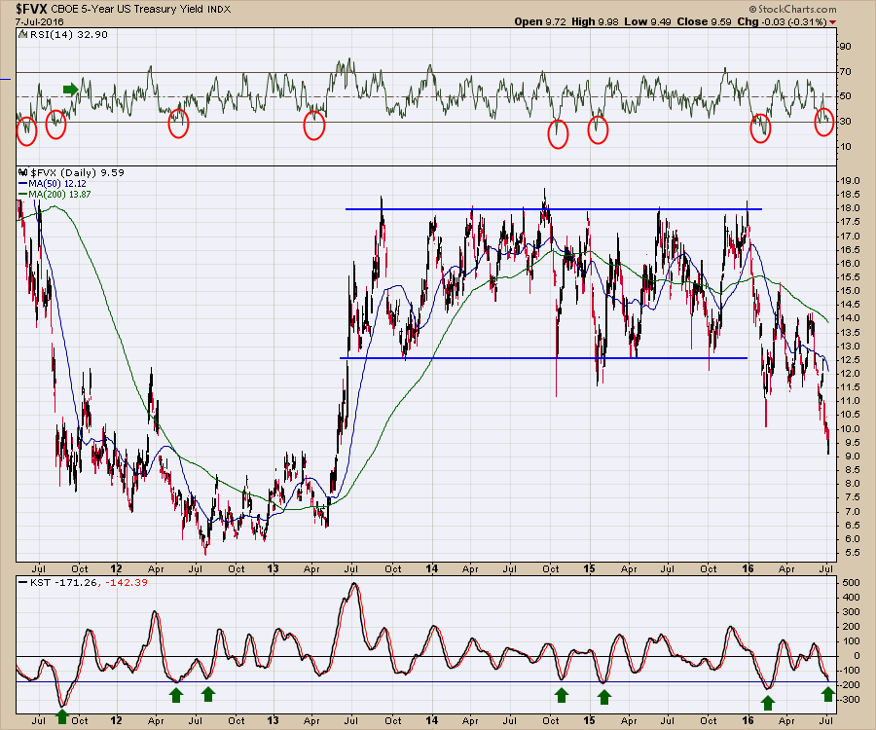The width and height of the screenshot is (876, 730).
Task: Select green up arrow below early 2016 KST low
Action: (x=767, y=704)
